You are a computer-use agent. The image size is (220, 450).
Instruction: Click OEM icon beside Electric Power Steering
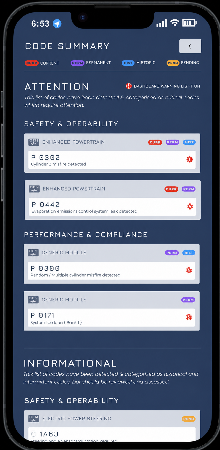pos(34,419)
